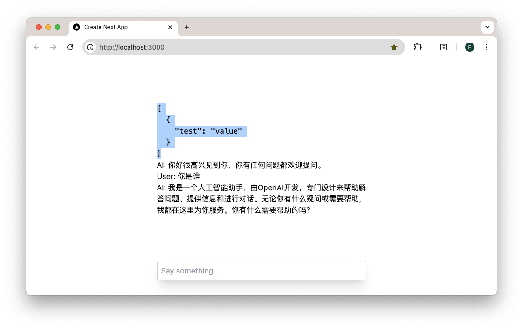View site information icon in address bar
This screenshot has height=330, width=523.
91,47
